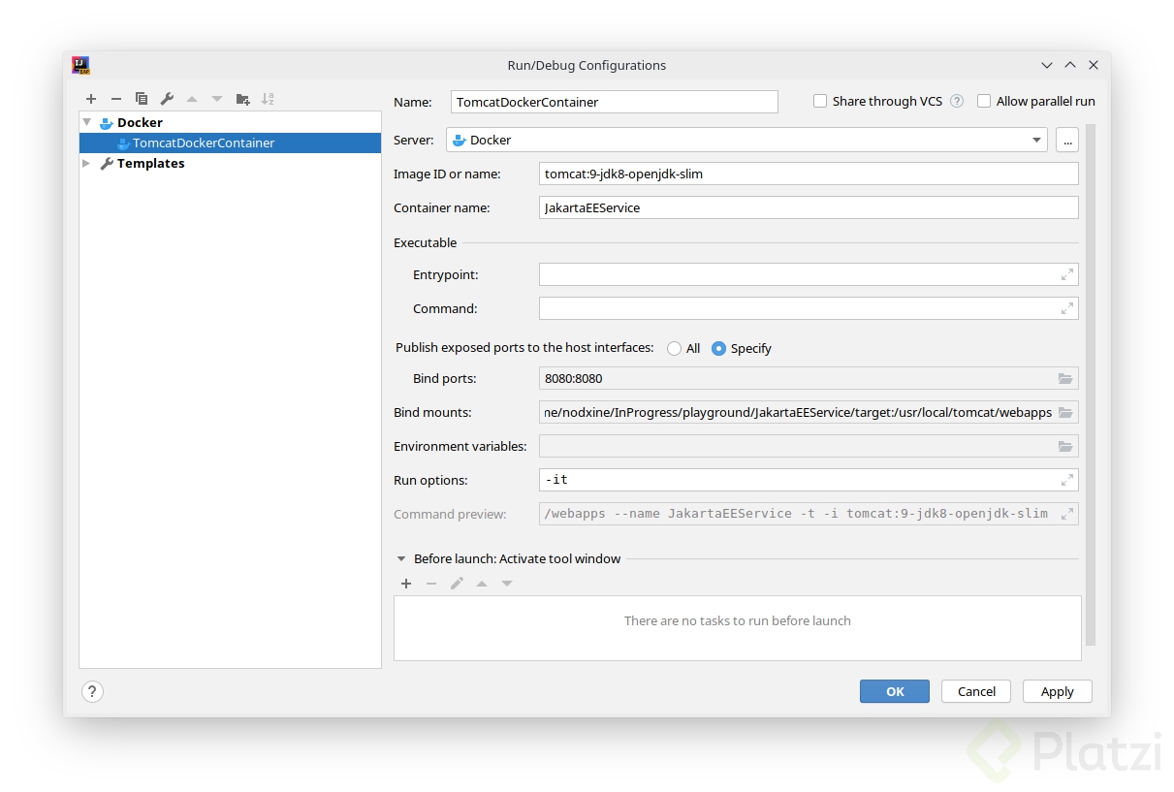The image size is (1174, 792).
Task: Expand the Command field editor
Action: pos(1066,309)
